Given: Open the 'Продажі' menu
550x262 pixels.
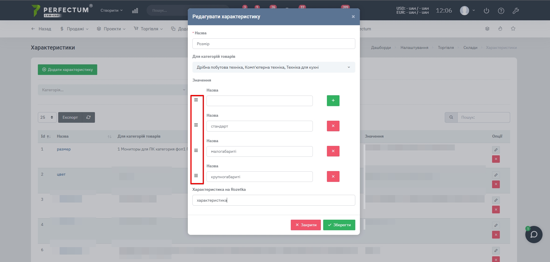Looking at the screenshot, I should [x=74, y=29].
